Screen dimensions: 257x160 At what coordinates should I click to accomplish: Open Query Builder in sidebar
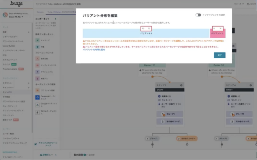click(x=11, y=46)
